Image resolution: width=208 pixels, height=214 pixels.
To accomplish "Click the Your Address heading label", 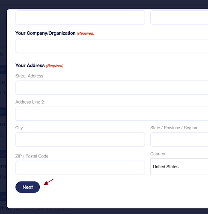I will point(30,65).
